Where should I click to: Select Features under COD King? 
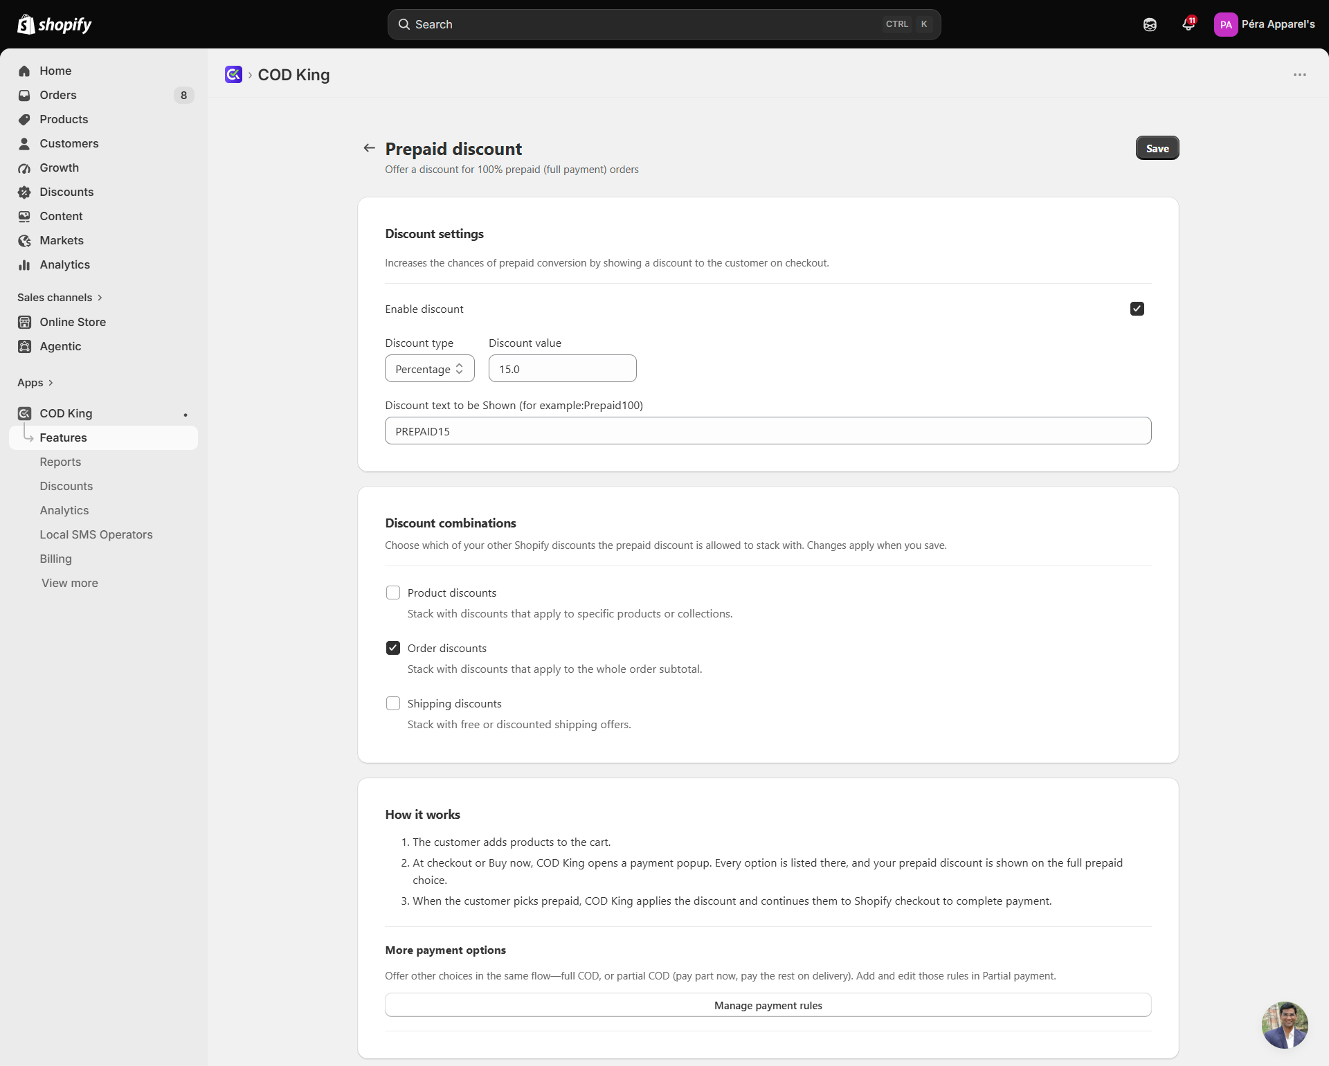click(104, 438)
